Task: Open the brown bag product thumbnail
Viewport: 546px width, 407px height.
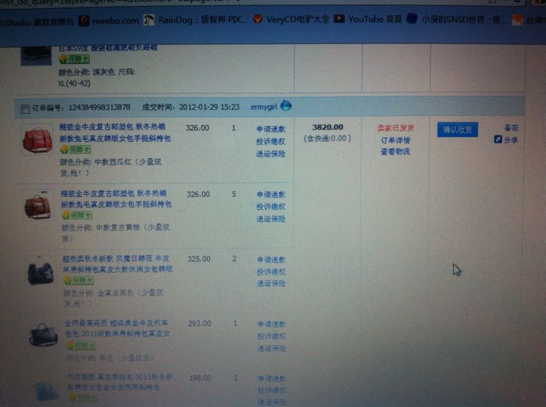Action: tap(38, 206)
